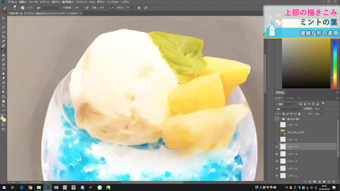Open the brush mode dropdown

(48, 8)
